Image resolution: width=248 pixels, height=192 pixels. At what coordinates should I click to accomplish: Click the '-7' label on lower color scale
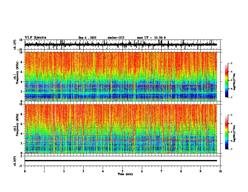[x=231, y=149]
